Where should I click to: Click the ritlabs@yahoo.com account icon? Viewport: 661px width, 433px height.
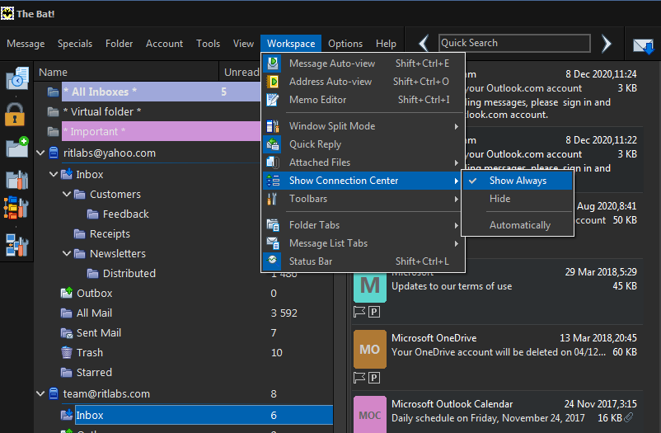pyautogui.click(x=54, y=153)
